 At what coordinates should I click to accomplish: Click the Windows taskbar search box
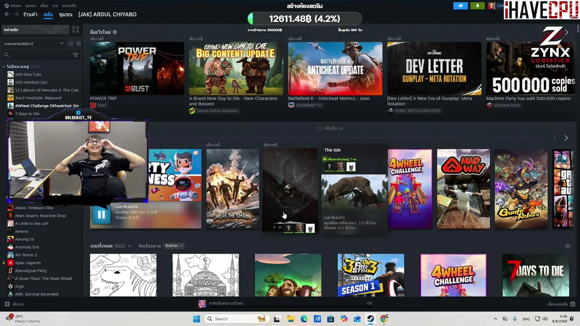click(236, 319)
